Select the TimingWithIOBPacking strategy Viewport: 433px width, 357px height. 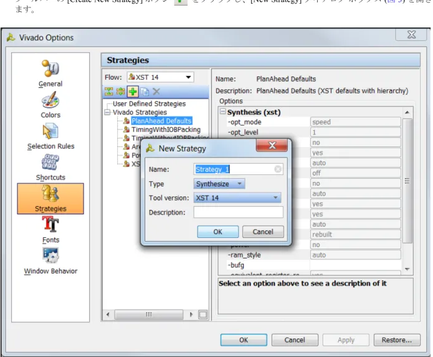(166, 130)
